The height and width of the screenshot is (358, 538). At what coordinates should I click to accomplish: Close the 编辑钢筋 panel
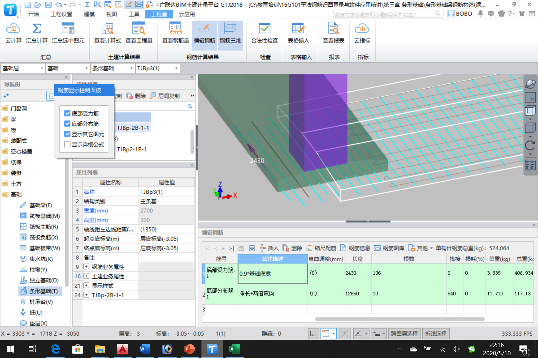[534, 226]
